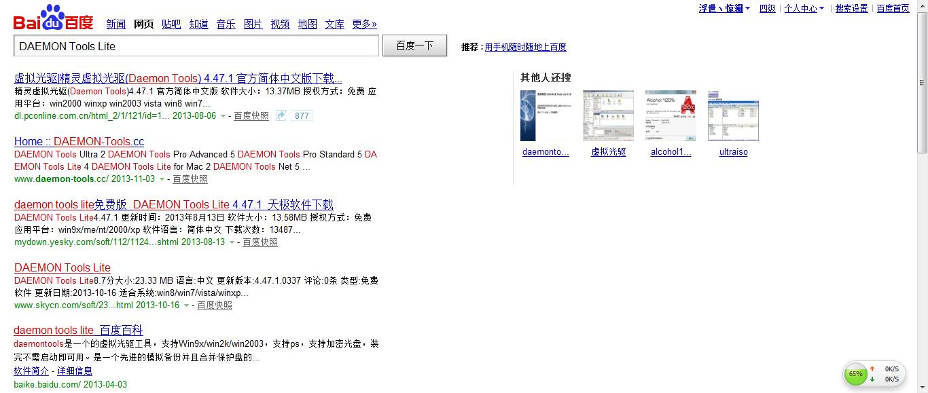Open the 浮世丶惊澜 username dropdown

coord(724,8)
